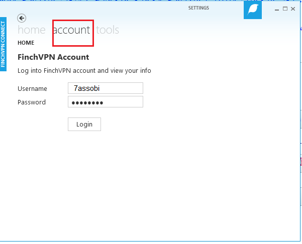Click the FinchVPN leaf logo
The height and width of the screenshot is (244, 302).
tap(252, 10)
